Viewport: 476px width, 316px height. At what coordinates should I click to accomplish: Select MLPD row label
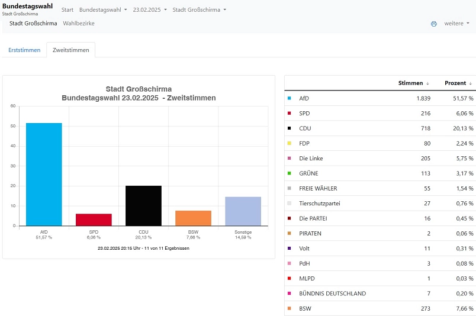click(x=307, y=278)
